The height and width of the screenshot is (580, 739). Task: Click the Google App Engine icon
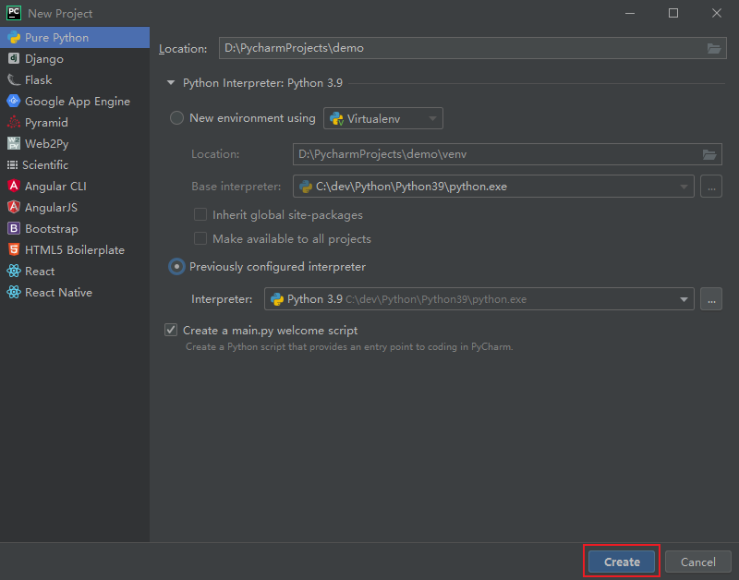(14, 101)
